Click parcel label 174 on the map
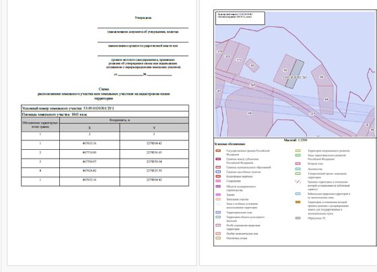The width and height of the screenshot is (377, 272). pos(220,51)
